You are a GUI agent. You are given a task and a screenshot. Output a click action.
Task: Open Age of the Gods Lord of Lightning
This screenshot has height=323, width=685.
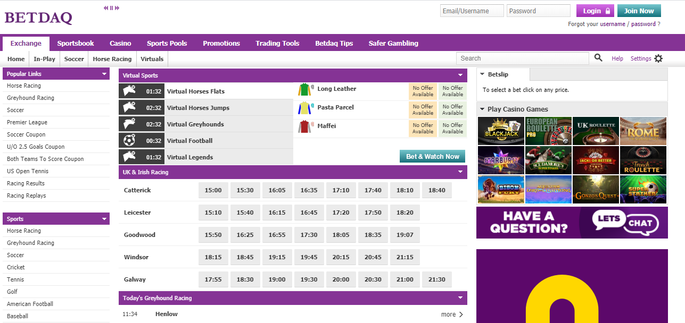pyautogui.click(x=548, y=189)
